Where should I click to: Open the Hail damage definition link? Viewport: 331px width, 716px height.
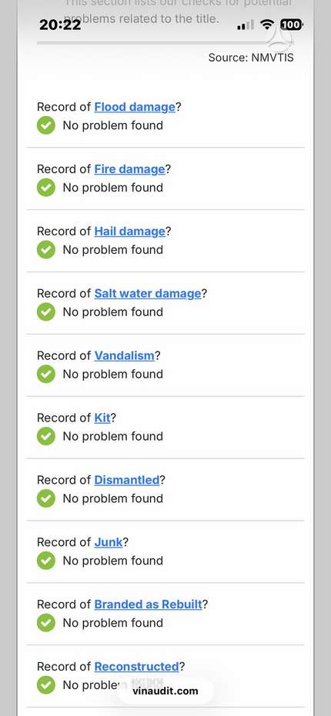130,231
